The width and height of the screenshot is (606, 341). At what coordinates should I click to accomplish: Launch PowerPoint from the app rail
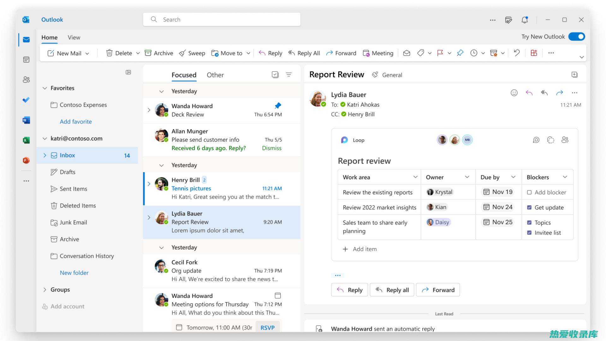[x=26, y=160]
